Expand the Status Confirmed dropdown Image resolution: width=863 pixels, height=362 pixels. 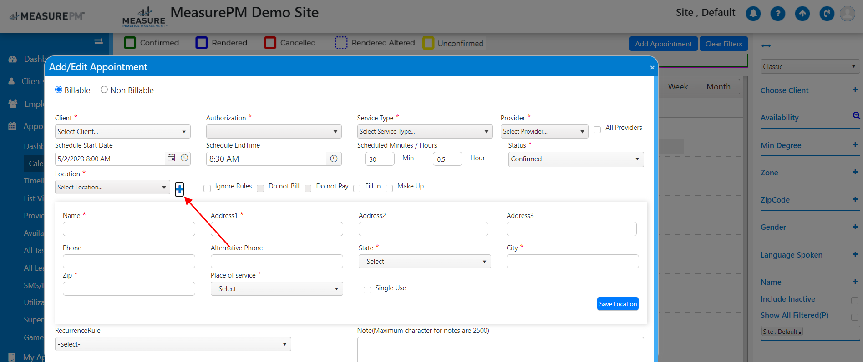pos(576,159)
